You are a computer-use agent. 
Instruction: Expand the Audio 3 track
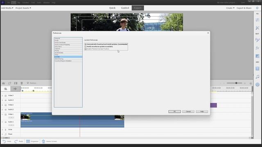[2, 100]
